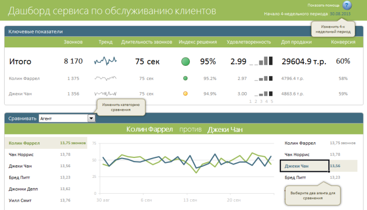This screenshot has width=367, height=210.
Task: Click the Джеки Чан trend sparkline
Action: coord(105,94)
